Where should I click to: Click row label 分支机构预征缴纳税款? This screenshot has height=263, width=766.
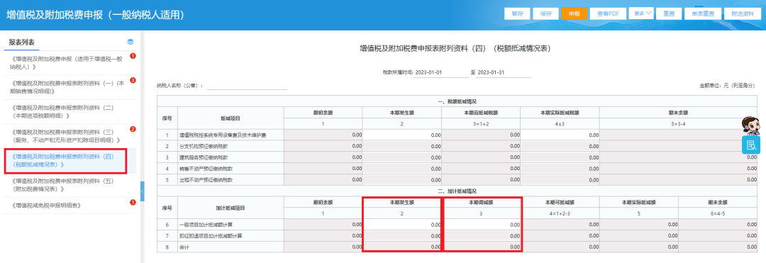(x=204, y=146)
